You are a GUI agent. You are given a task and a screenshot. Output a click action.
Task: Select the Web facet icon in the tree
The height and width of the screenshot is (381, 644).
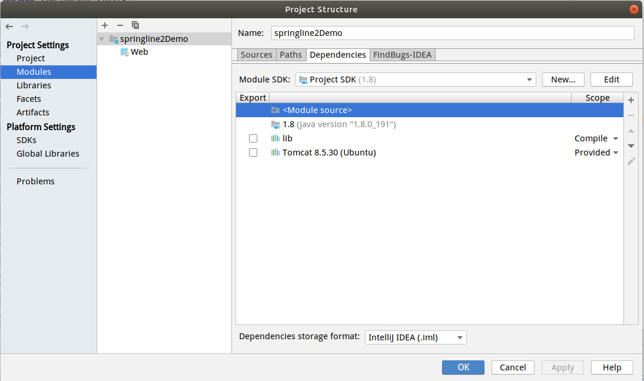(125, 52)
